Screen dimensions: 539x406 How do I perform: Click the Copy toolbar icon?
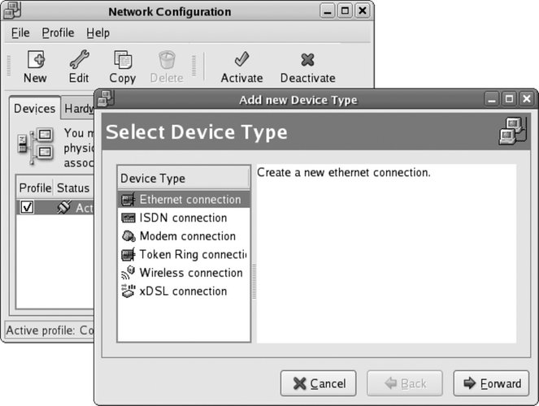(123, 61)
